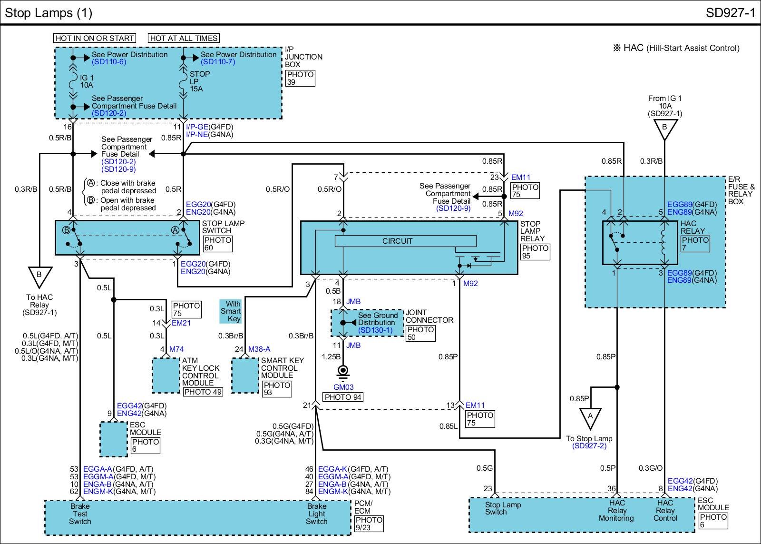Click the ATM Key Lock Control Module box
Screen dimensions: 761x544
coord(166,375)
